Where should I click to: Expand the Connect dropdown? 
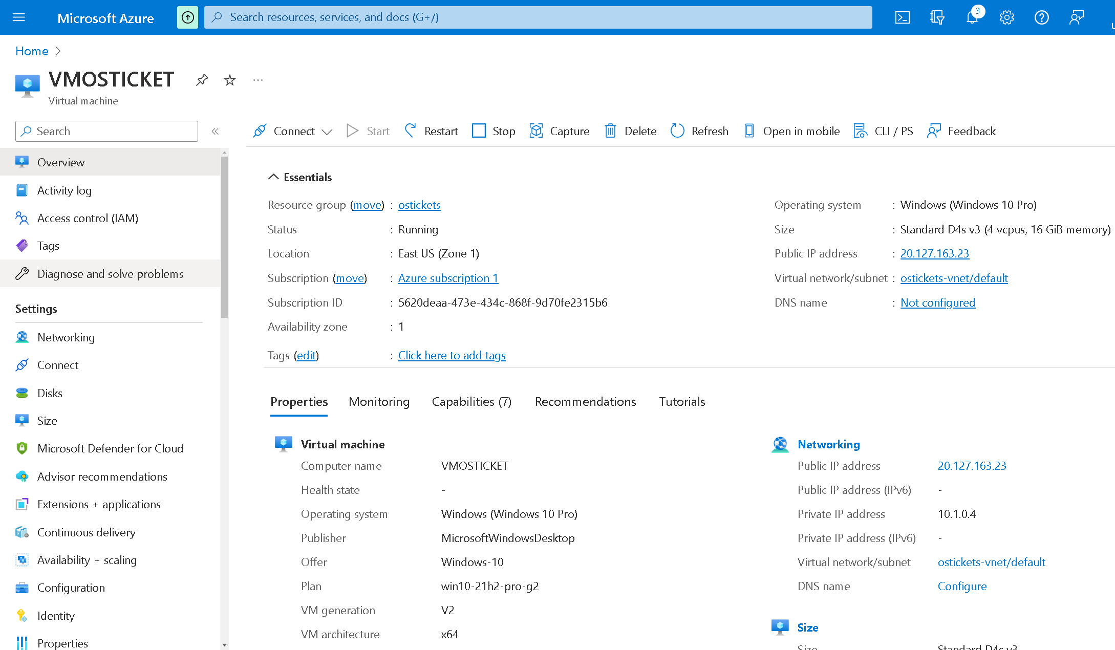click(x=328, y=131)
